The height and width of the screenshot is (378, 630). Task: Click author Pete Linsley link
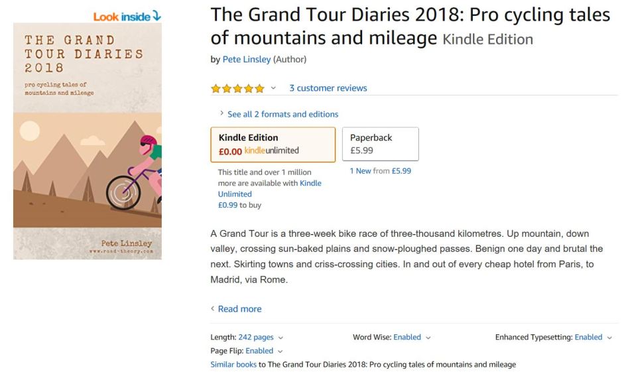click(x=246, y=60)
